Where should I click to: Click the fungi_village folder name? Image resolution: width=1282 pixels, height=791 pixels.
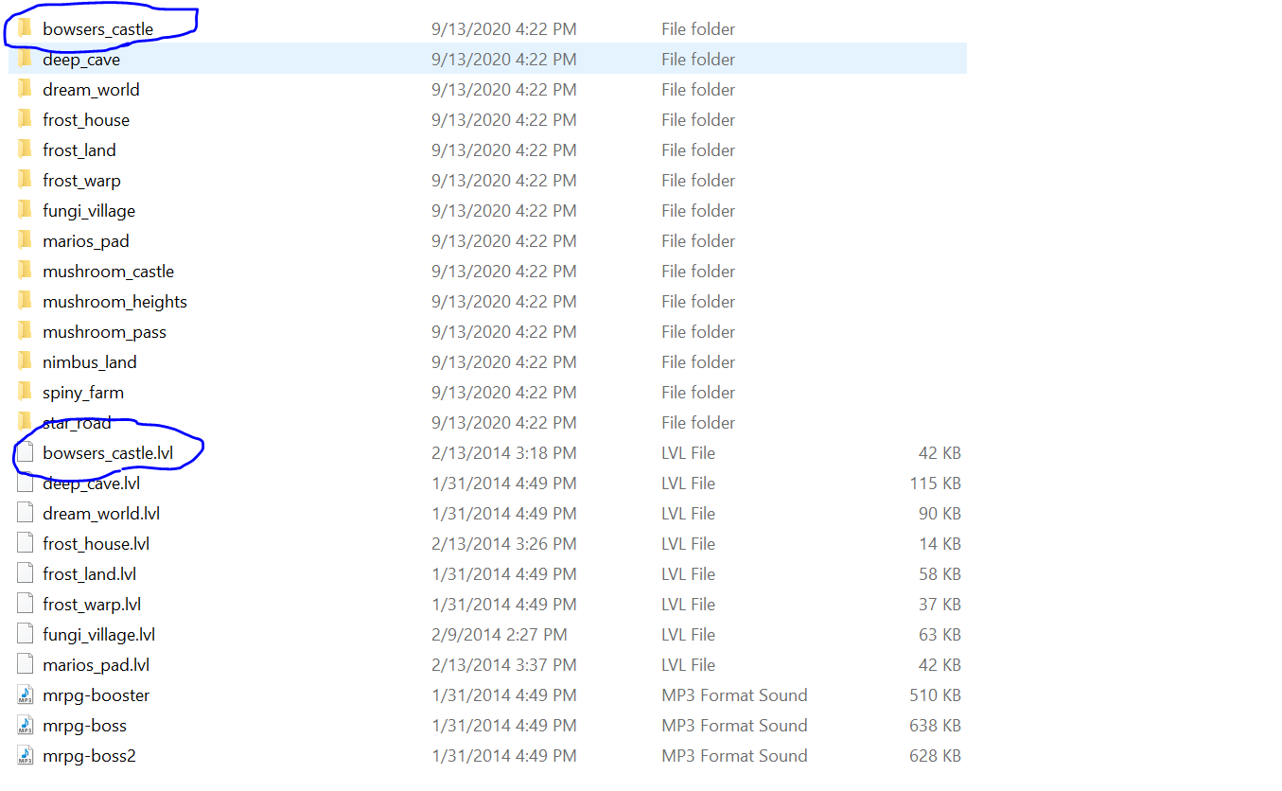coord(89,211)
